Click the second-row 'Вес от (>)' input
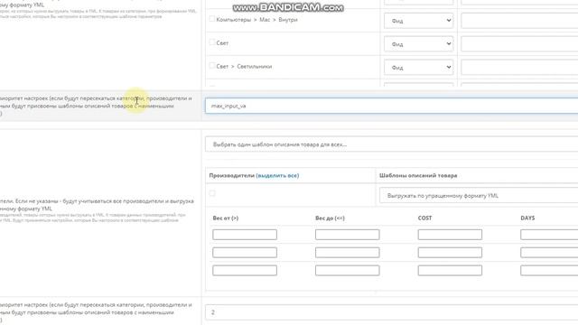This screenshot has width=578, height=325. pos(245,253)
